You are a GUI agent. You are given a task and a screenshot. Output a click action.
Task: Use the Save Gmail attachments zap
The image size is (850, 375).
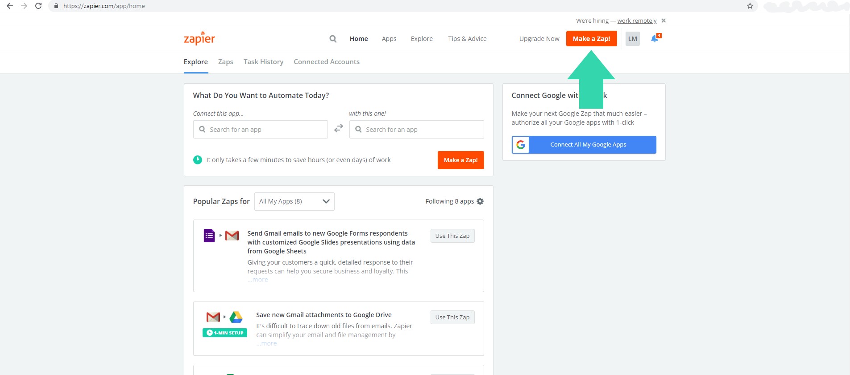pyautogui.click(x=452, y=318)
